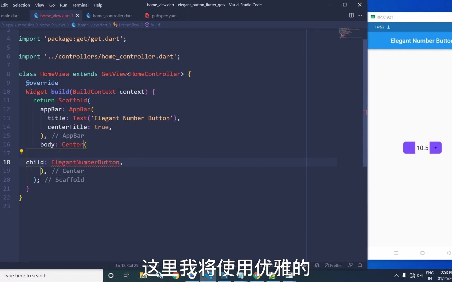Click the microphone tray icon
The image size is (452, 282).
(404, 275)
